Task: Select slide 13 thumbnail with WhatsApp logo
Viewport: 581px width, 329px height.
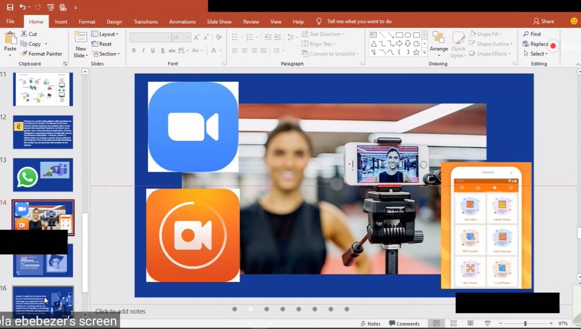Action: click(43, 174)
